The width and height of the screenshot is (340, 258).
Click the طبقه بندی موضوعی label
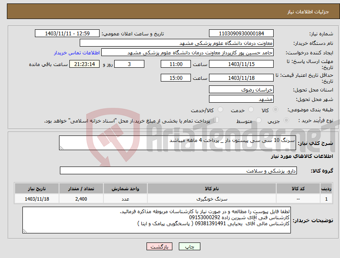(310, 110)
